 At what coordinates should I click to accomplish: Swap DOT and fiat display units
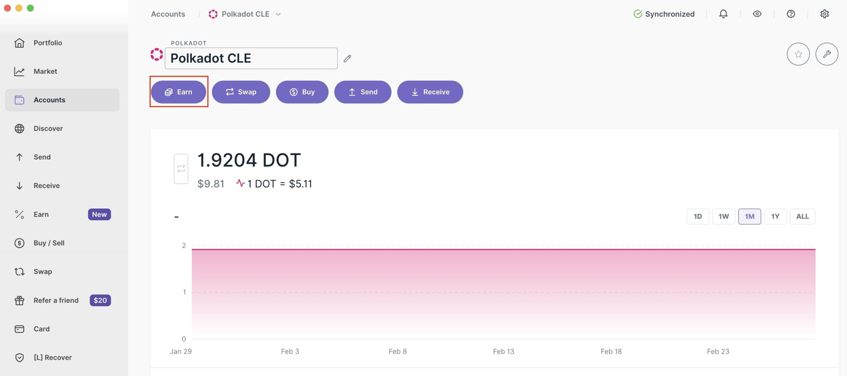tap(181, 169)
